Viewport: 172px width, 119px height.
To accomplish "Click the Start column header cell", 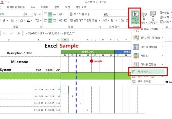I will tap(39, 70).
